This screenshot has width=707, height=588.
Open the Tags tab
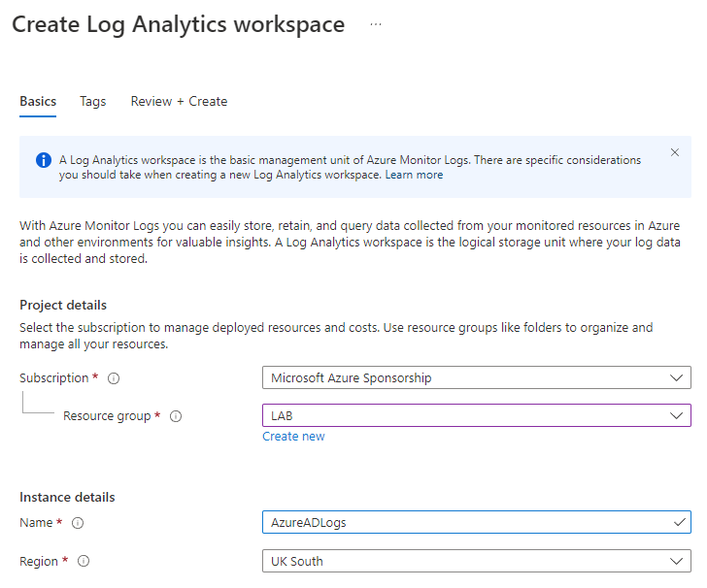(93, 101)
